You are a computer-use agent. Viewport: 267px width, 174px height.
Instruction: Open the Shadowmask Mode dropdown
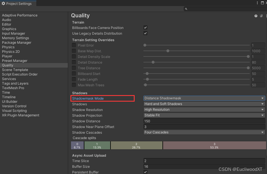204,98
